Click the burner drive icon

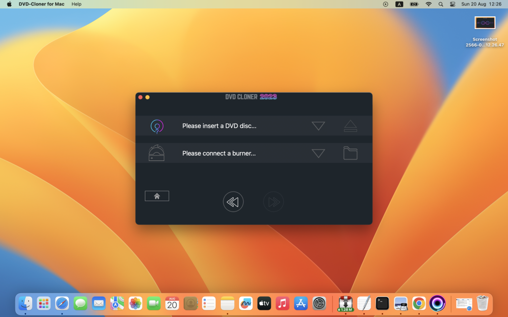point(156,153)
